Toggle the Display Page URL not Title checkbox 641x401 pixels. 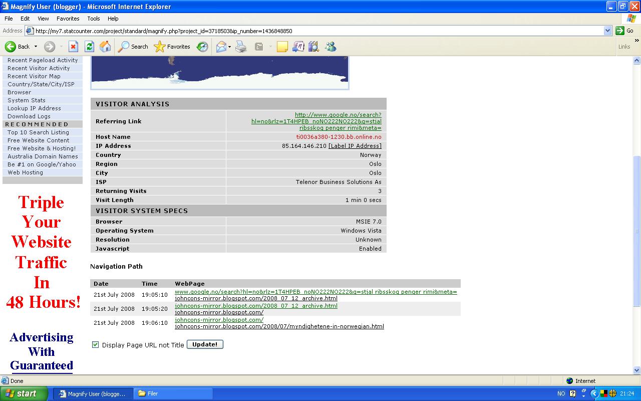coord(96,344)
